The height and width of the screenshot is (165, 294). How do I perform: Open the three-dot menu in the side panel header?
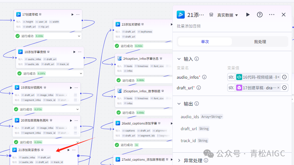click(272, 15)
